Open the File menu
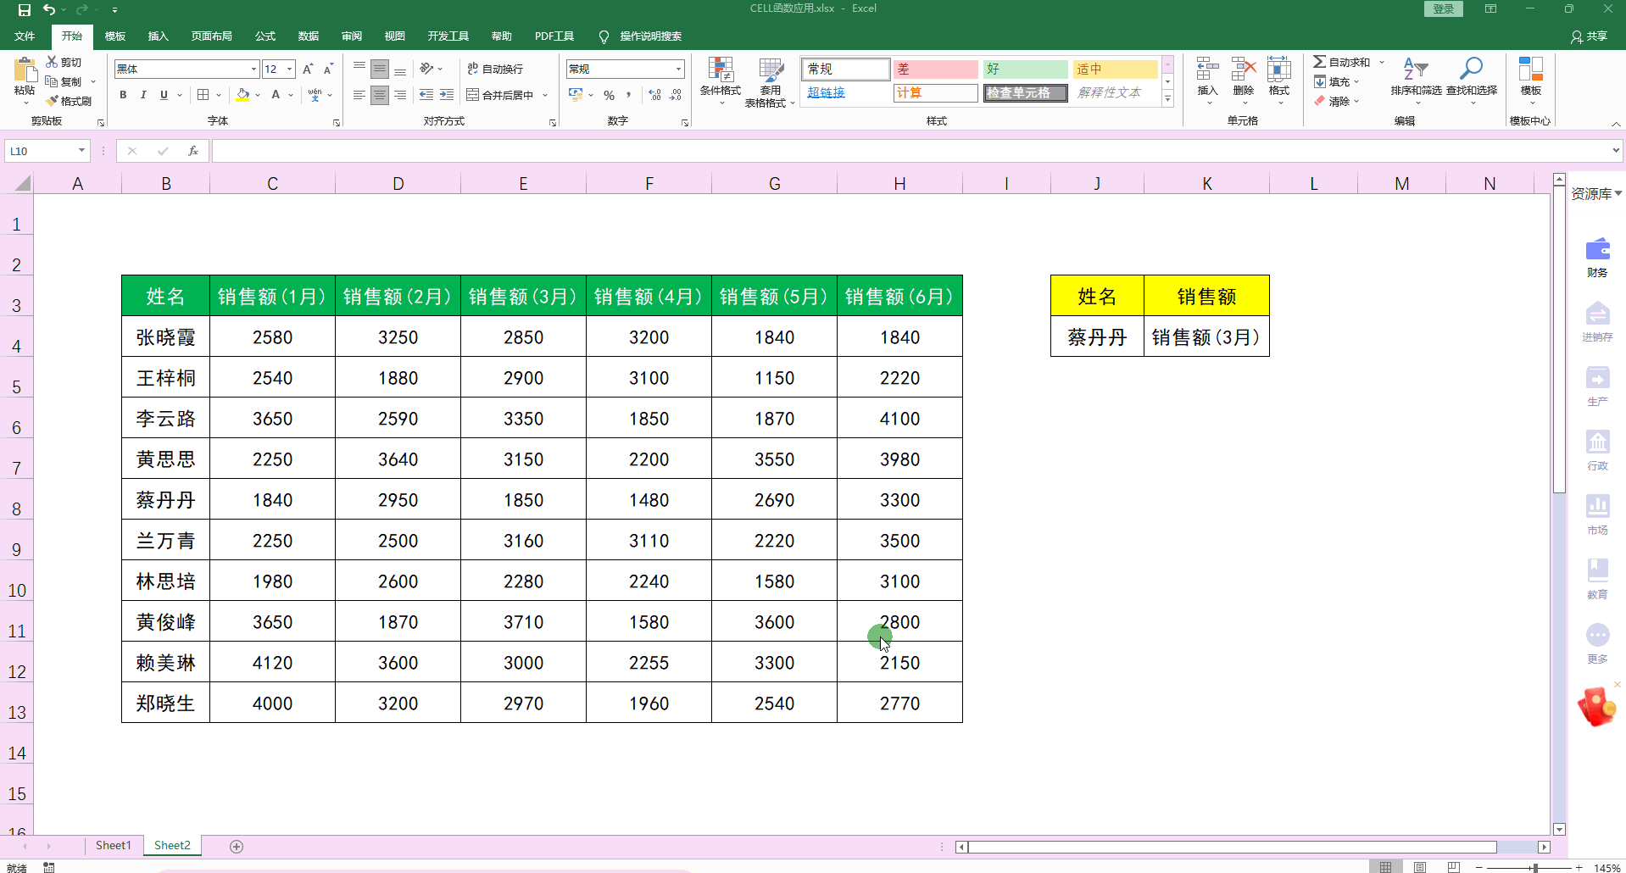 pos(25,36)
